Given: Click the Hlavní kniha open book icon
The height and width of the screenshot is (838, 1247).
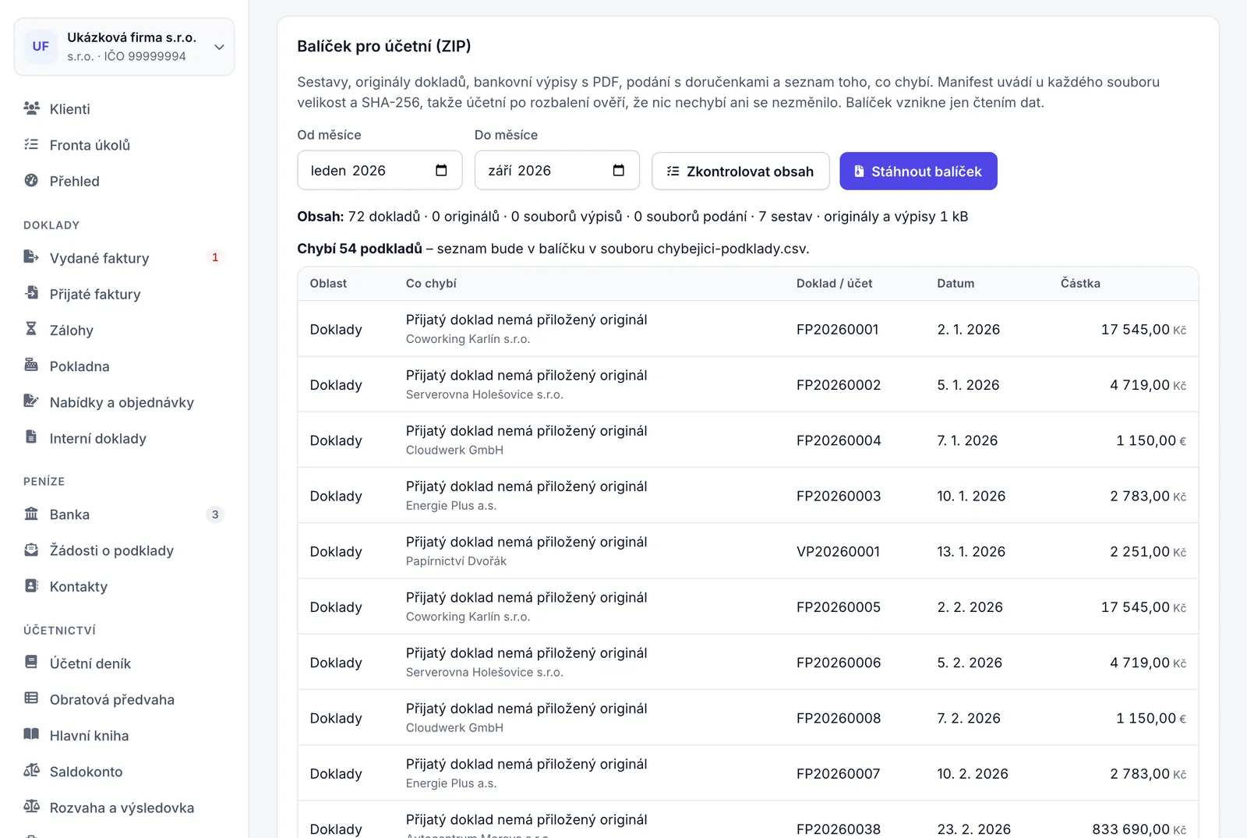Looking at the screenshot, I should (31, 734).
